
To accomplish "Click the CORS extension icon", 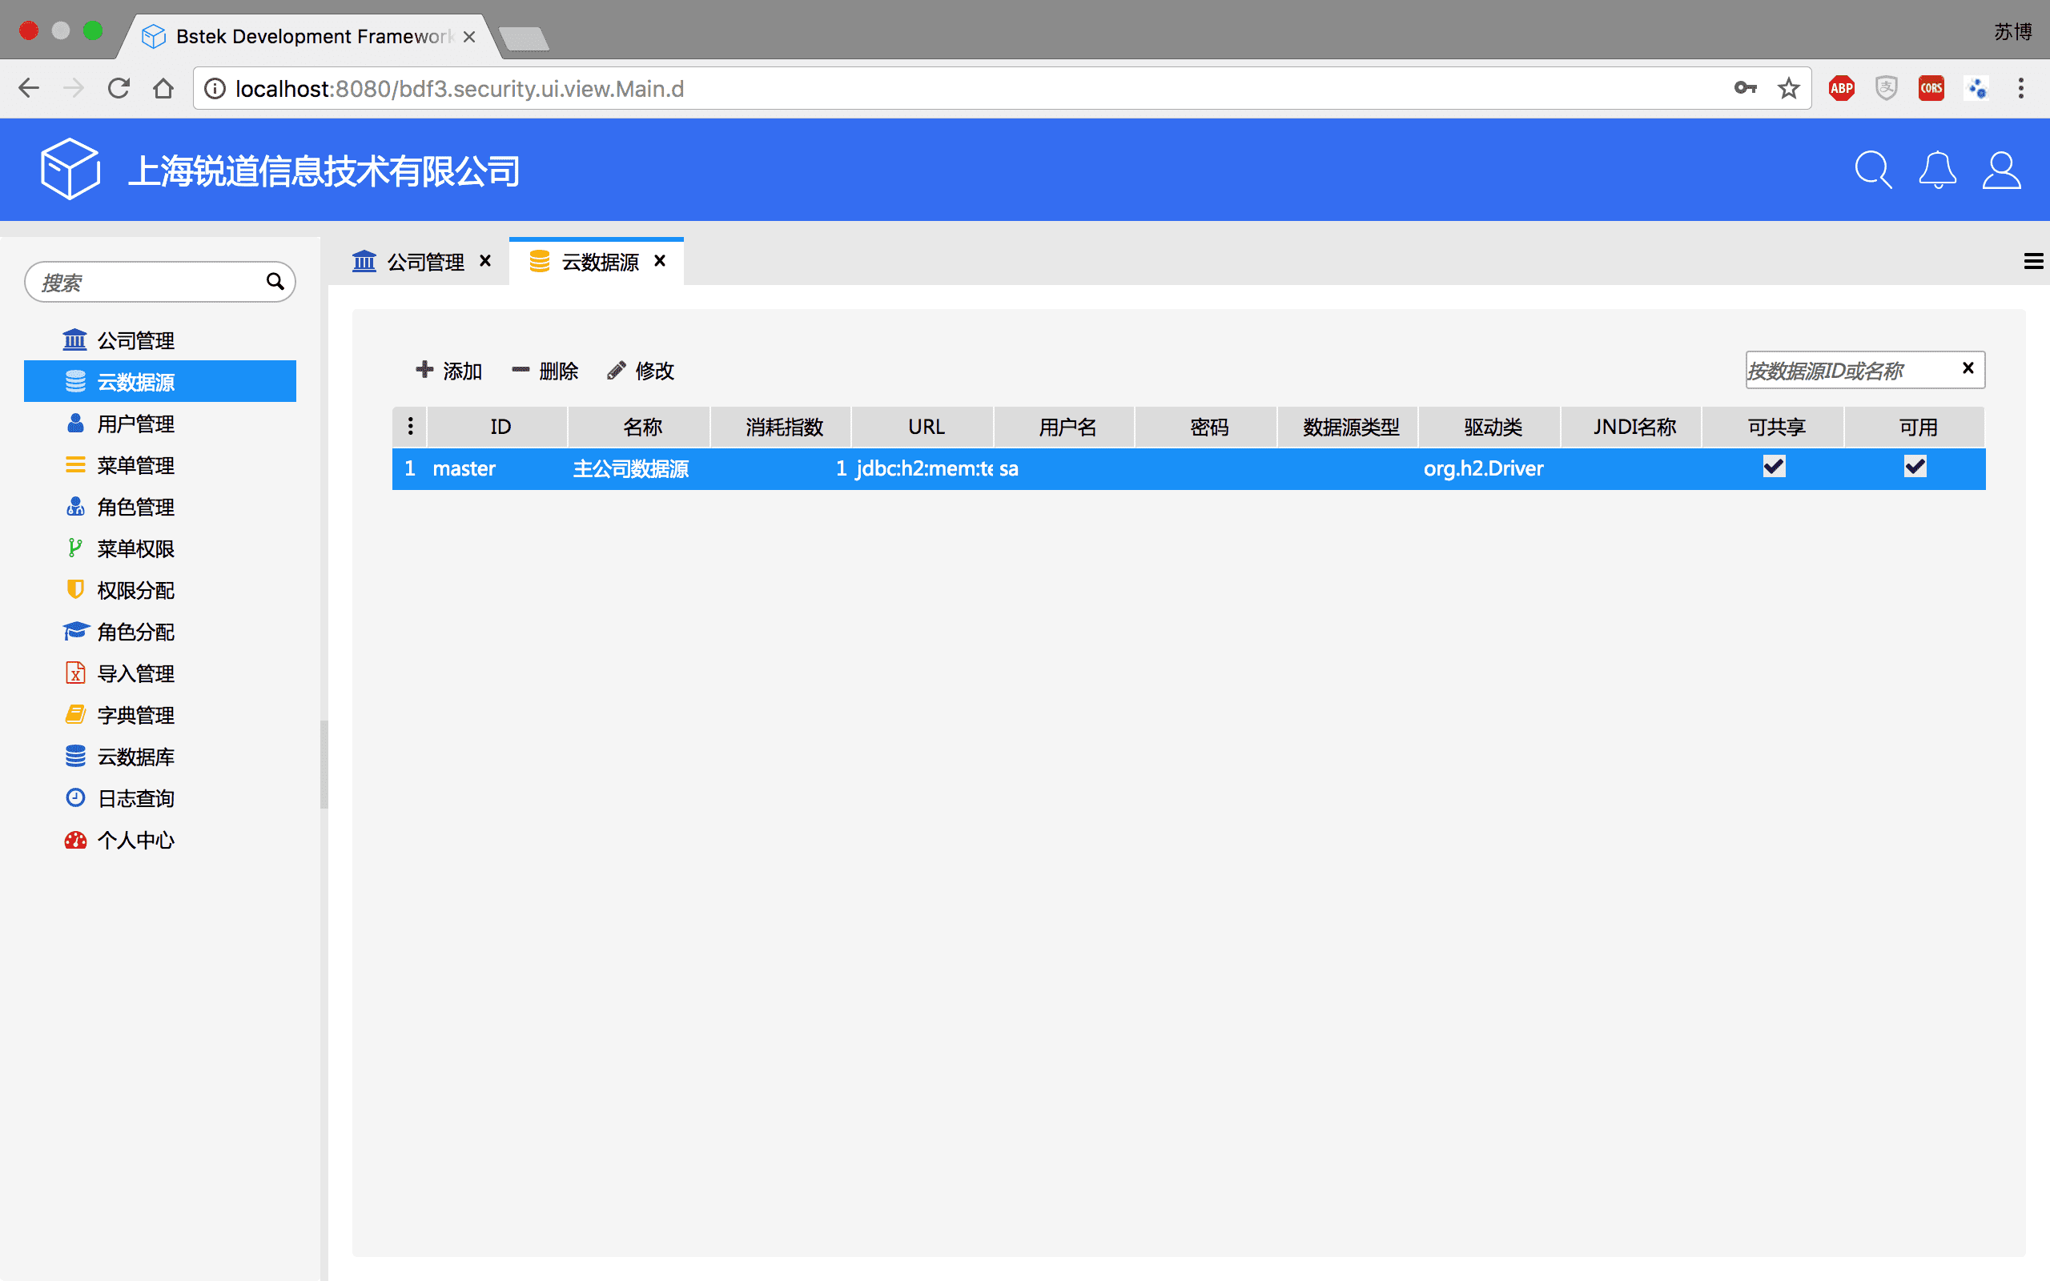I will click(x=1931, y=88).
